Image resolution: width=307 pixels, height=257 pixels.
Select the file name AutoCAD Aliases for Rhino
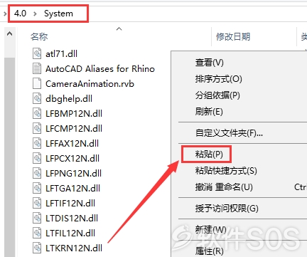[100, 69]
